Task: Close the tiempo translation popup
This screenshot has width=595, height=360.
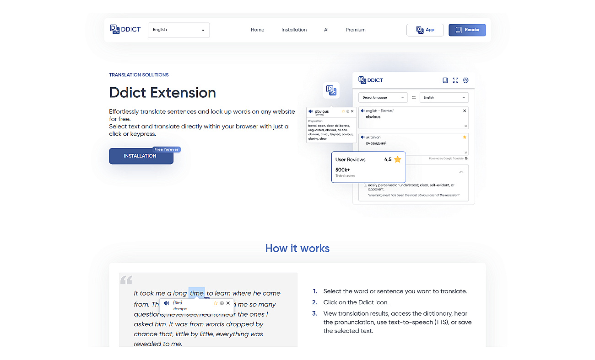Action: point(228,303)
